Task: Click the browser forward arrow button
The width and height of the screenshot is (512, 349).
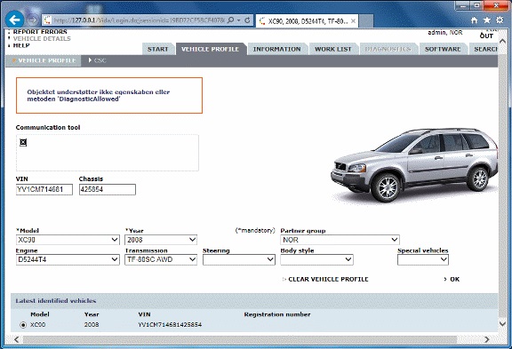Action: (32, 20)
